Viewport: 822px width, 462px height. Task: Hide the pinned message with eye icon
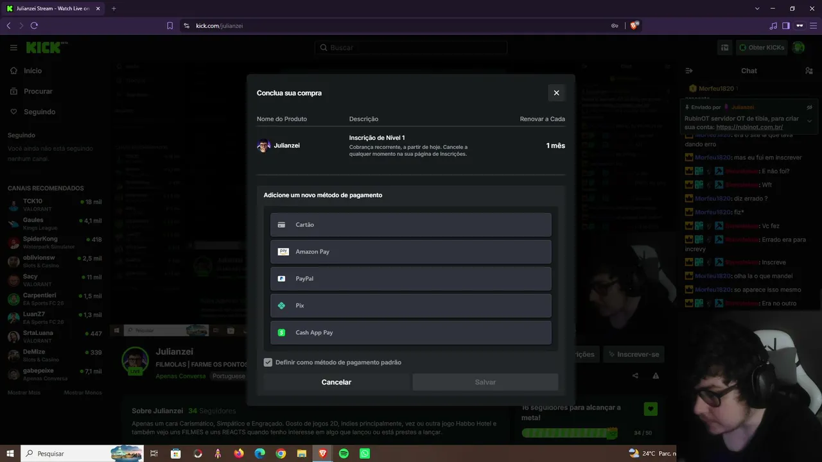pyautogui.click(x=809, y=107)
